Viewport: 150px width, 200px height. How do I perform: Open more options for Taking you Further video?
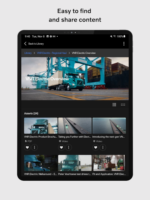(68, 147)
